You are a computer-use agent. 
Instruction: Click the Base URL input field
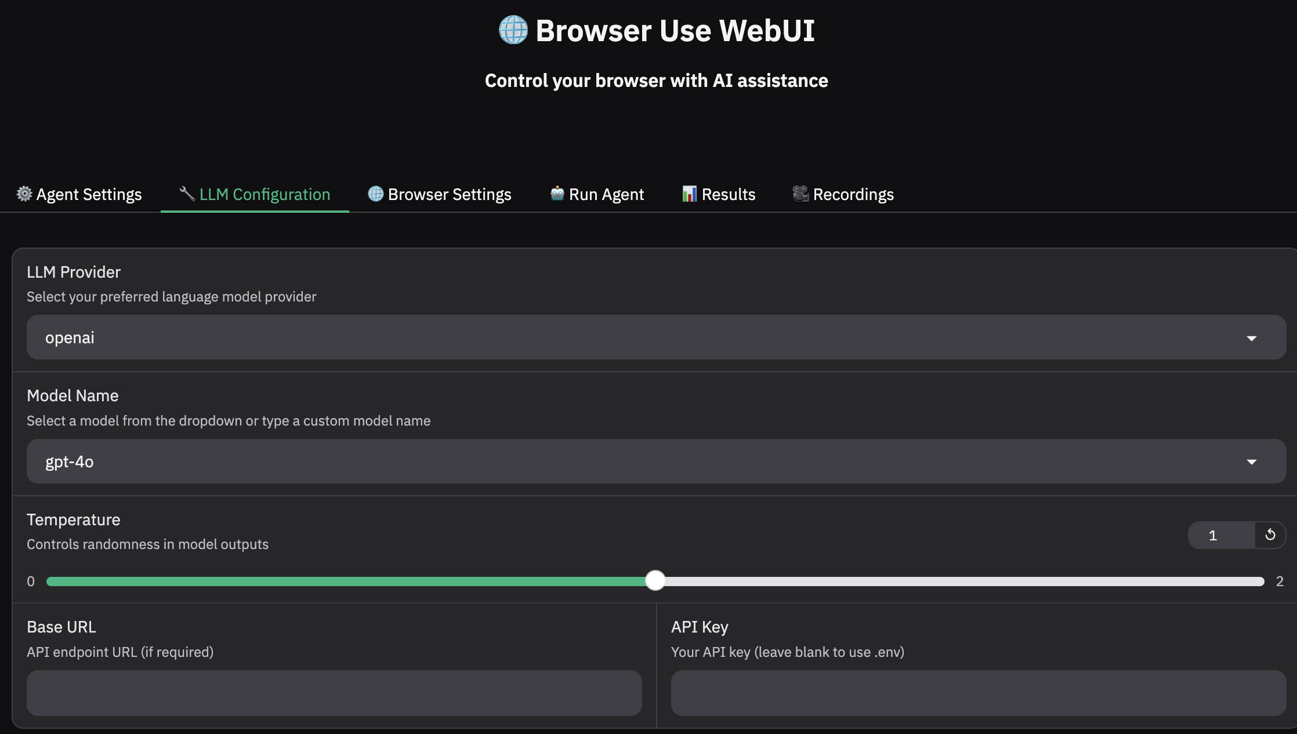334,693
